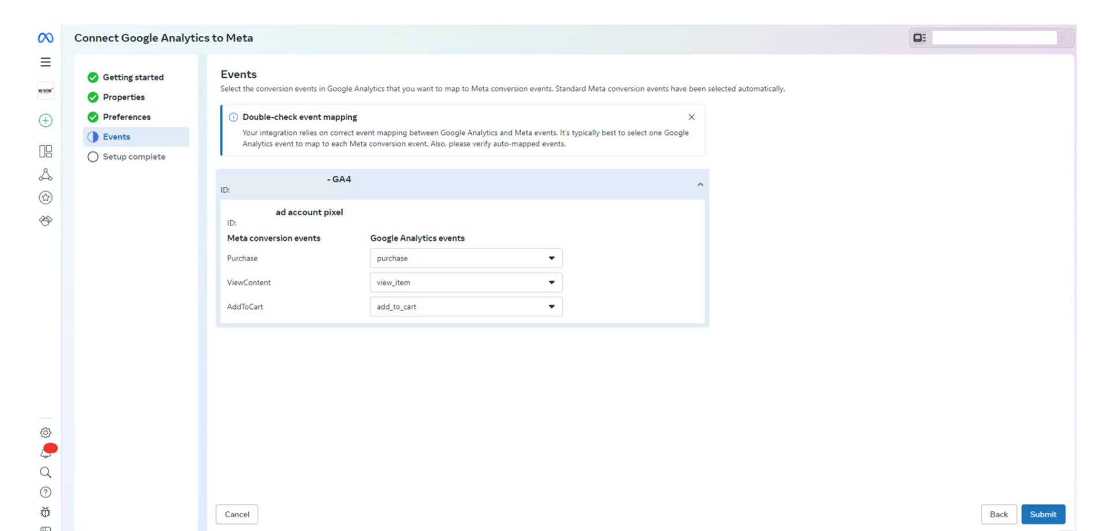The image size is (1107, 531).
Task: Click the Meta conversion events column header
Action: (x=273, y=238)
